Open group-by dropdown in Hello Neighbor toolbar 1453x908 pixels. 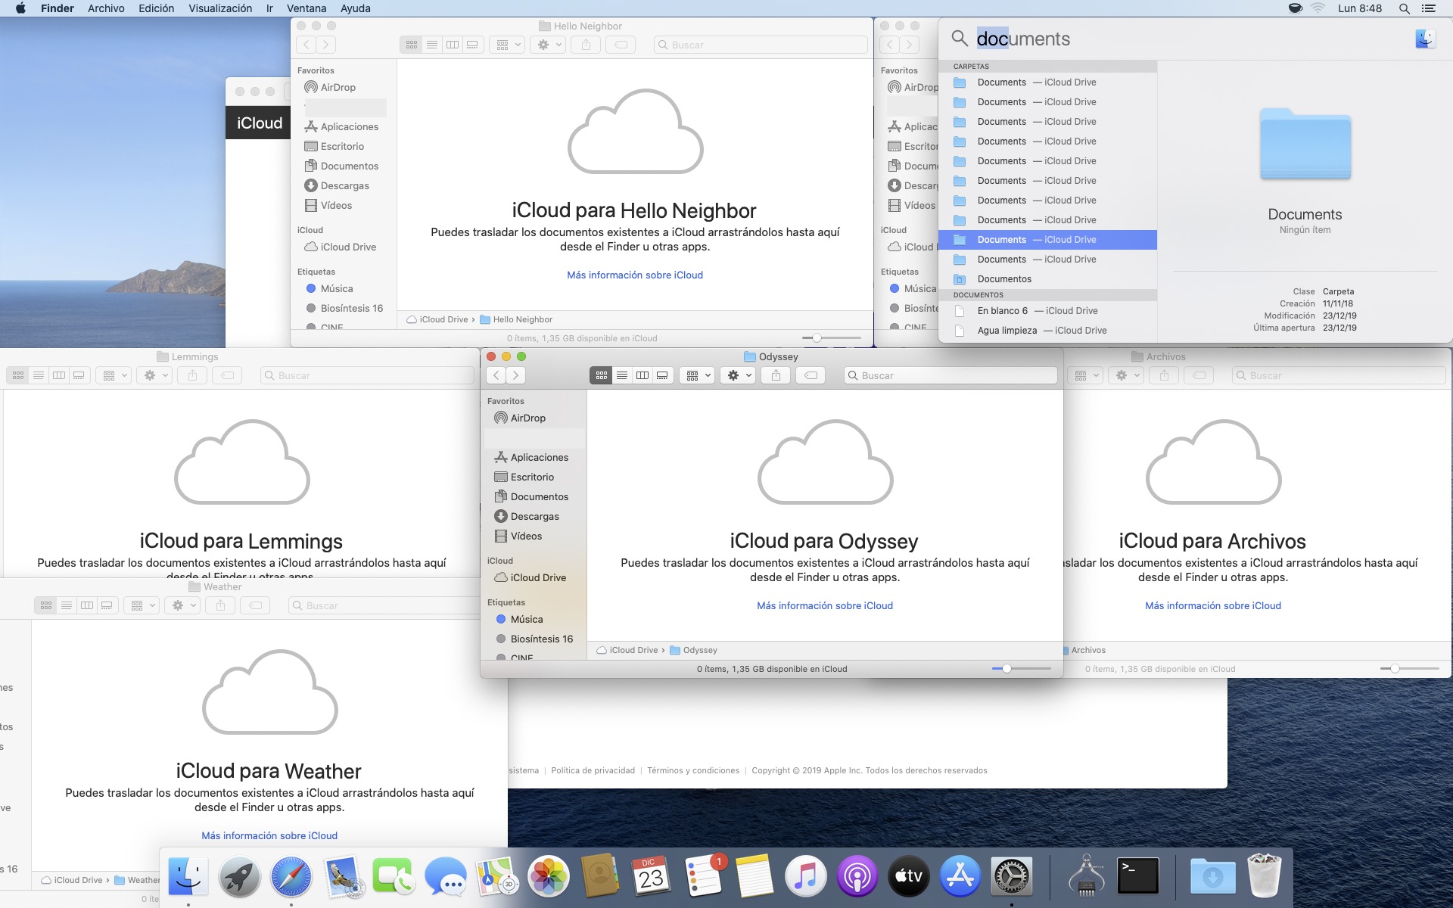tap(509, 45)
